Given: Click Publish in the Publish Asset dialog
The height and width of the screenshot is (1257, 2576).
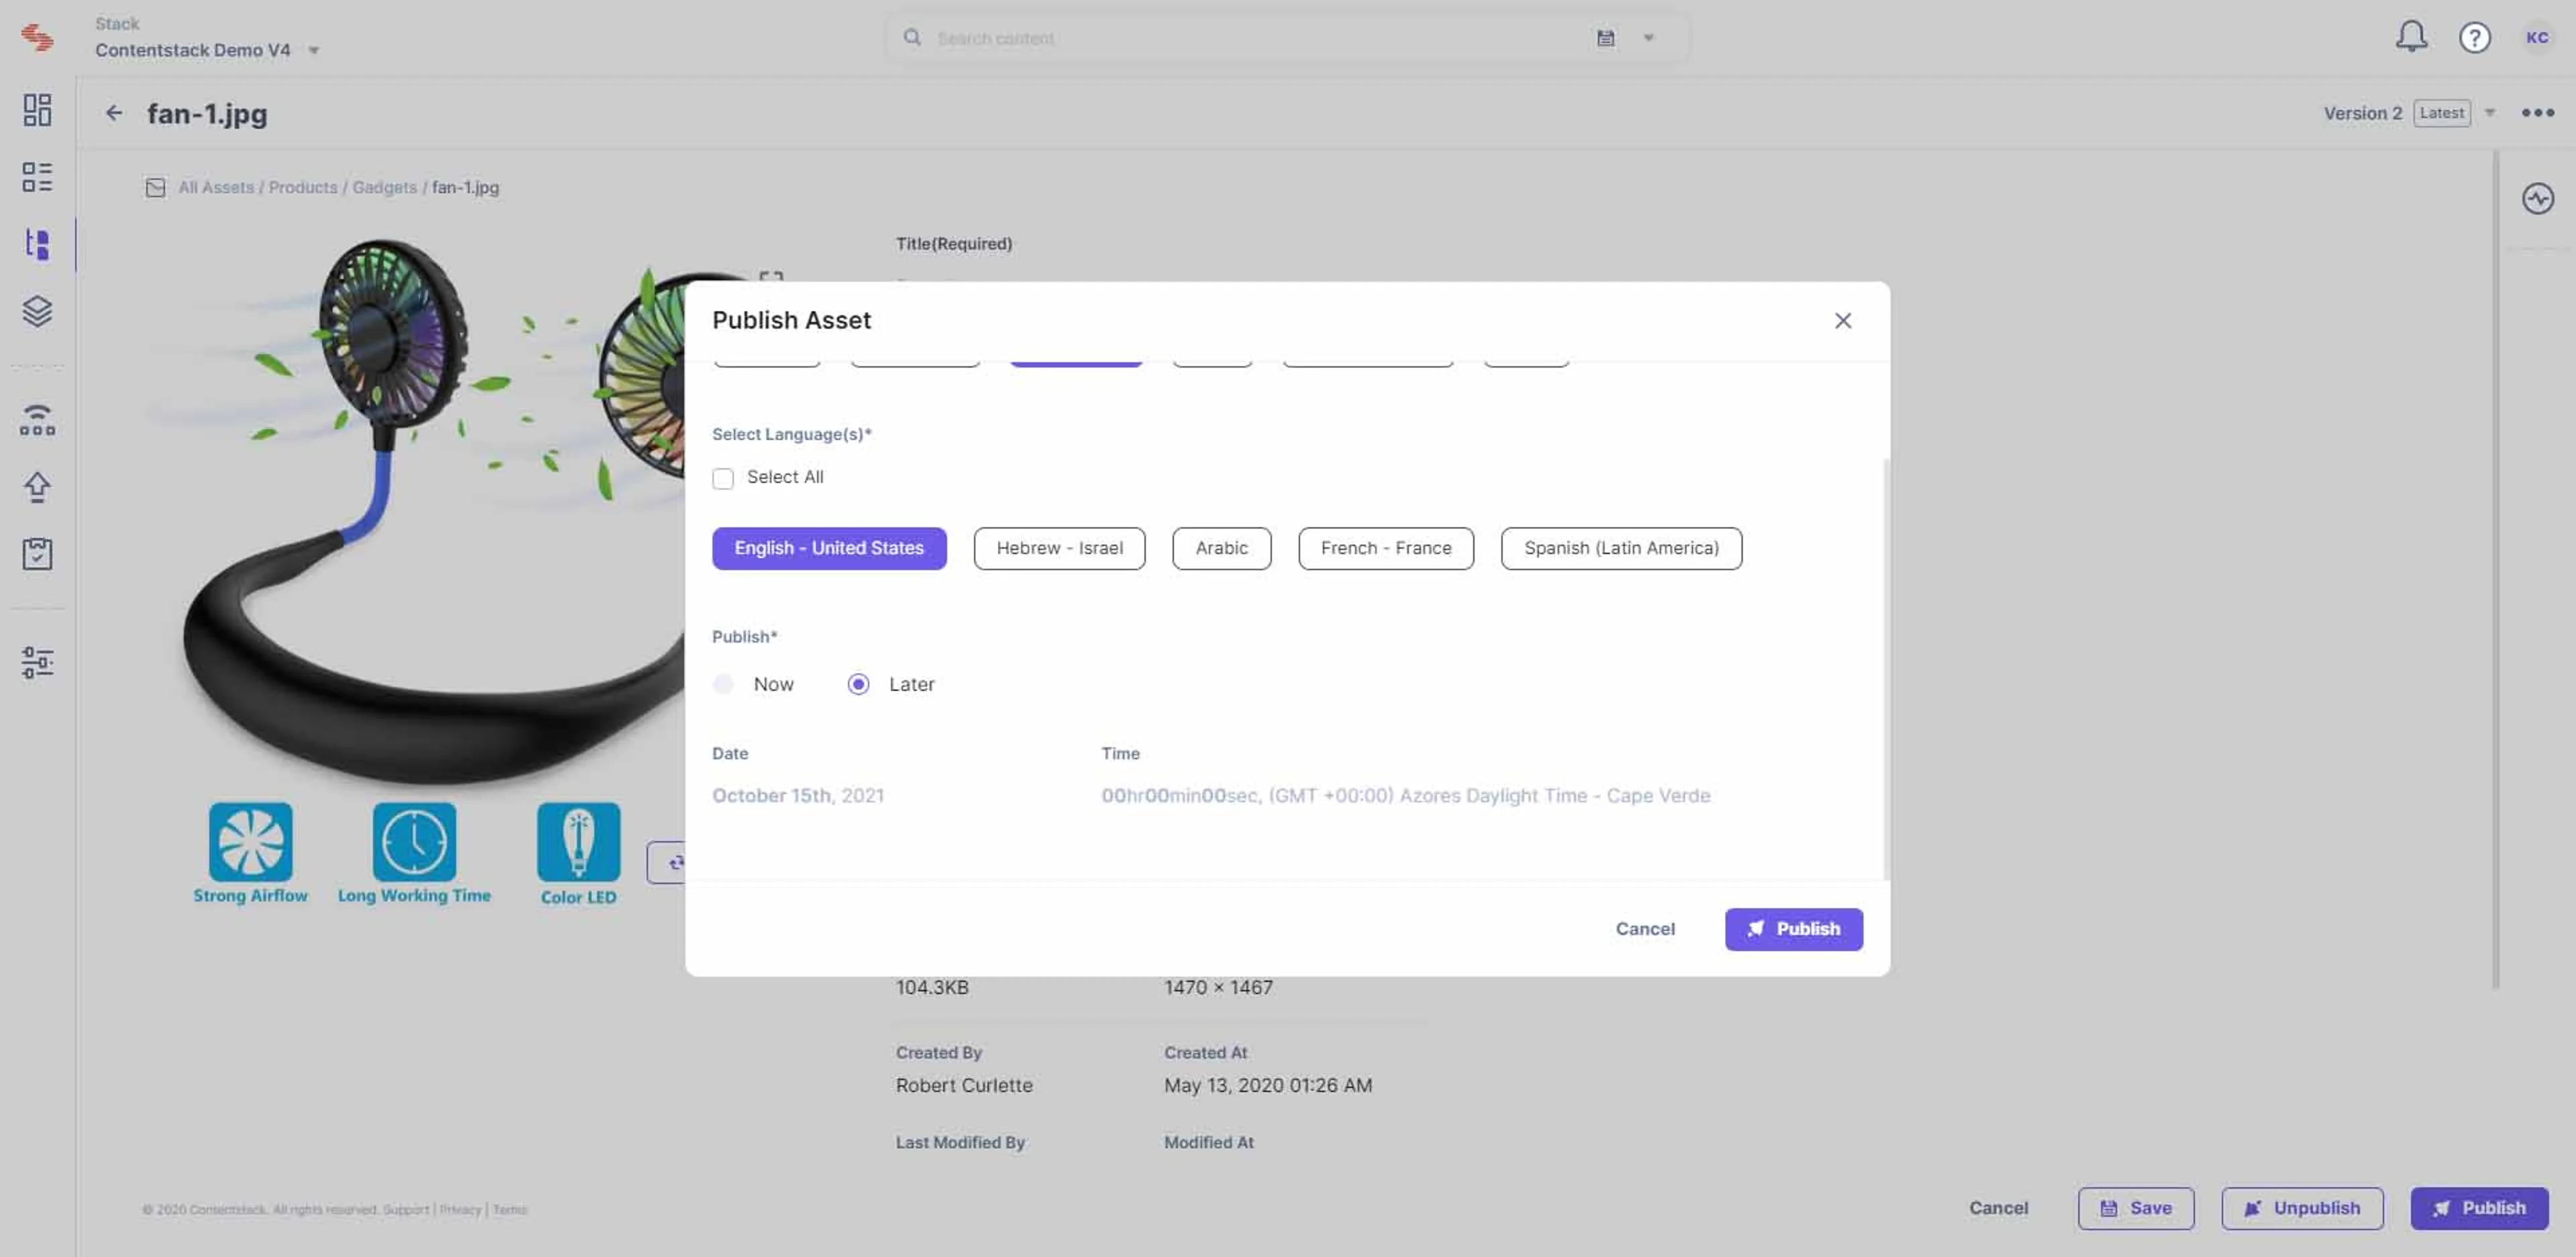Looking at the screenshot, I should pos(1793,929).
